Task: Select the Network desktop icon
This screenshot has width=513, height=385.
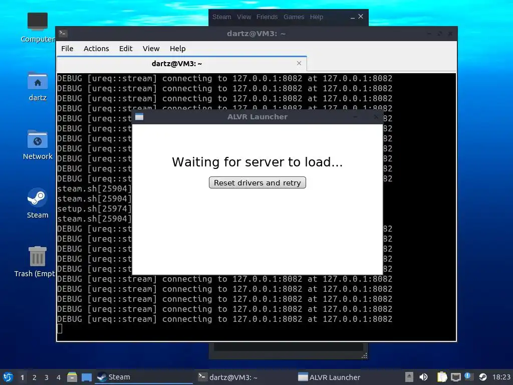Action: pyautogui.click(x=37, y=145)
